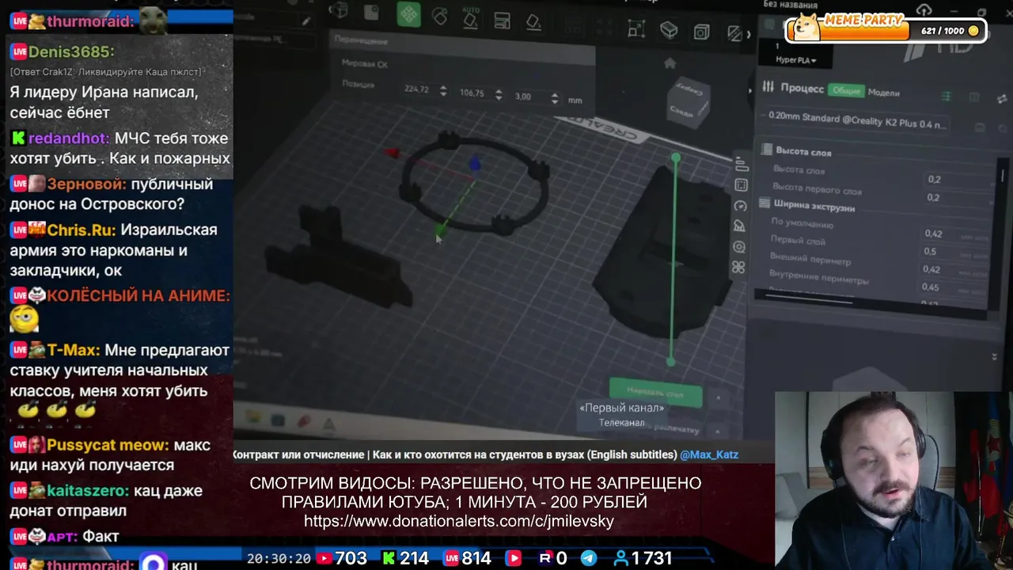Click the redandhot username in chat
This screenshot has width=1013, height=570.
(69, 139)
